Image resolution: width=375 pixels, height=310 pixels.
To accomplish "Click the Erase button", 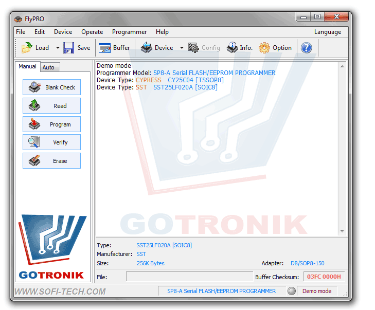I will pos(51,161).
